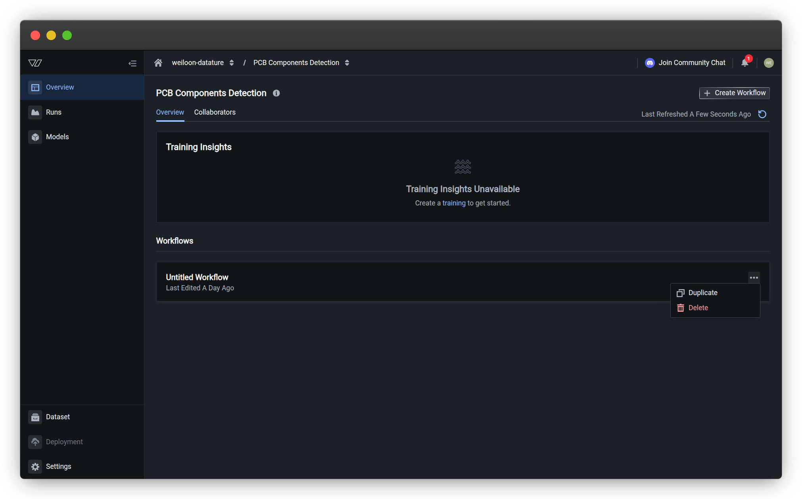
Task: Expand the weiloon-datature workspace switcher
Action: (231, 63)
